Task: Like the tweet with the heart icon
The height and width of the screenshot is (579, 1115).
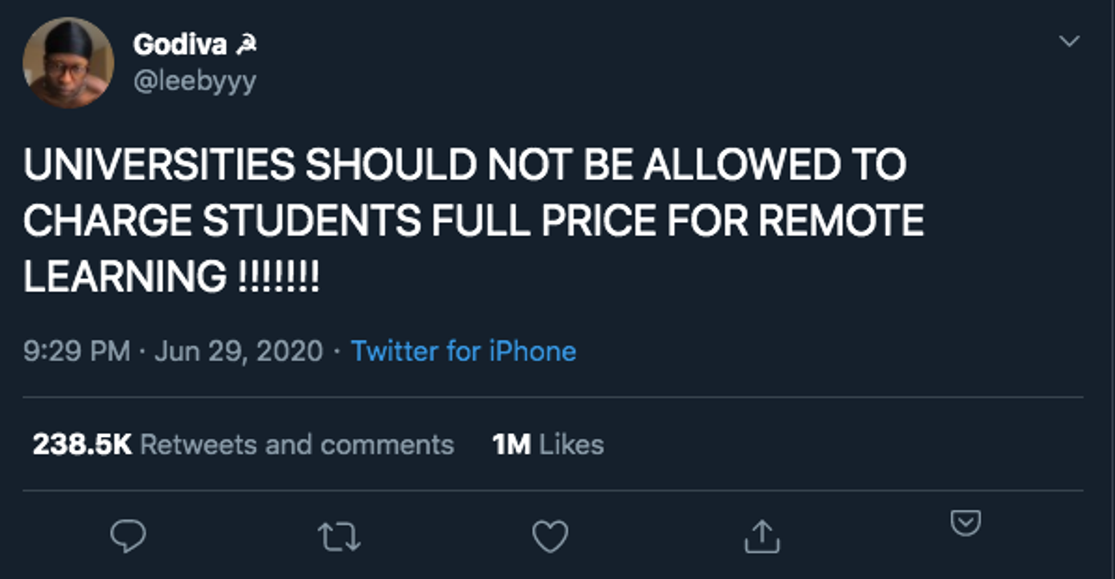Action: [550, 536]
